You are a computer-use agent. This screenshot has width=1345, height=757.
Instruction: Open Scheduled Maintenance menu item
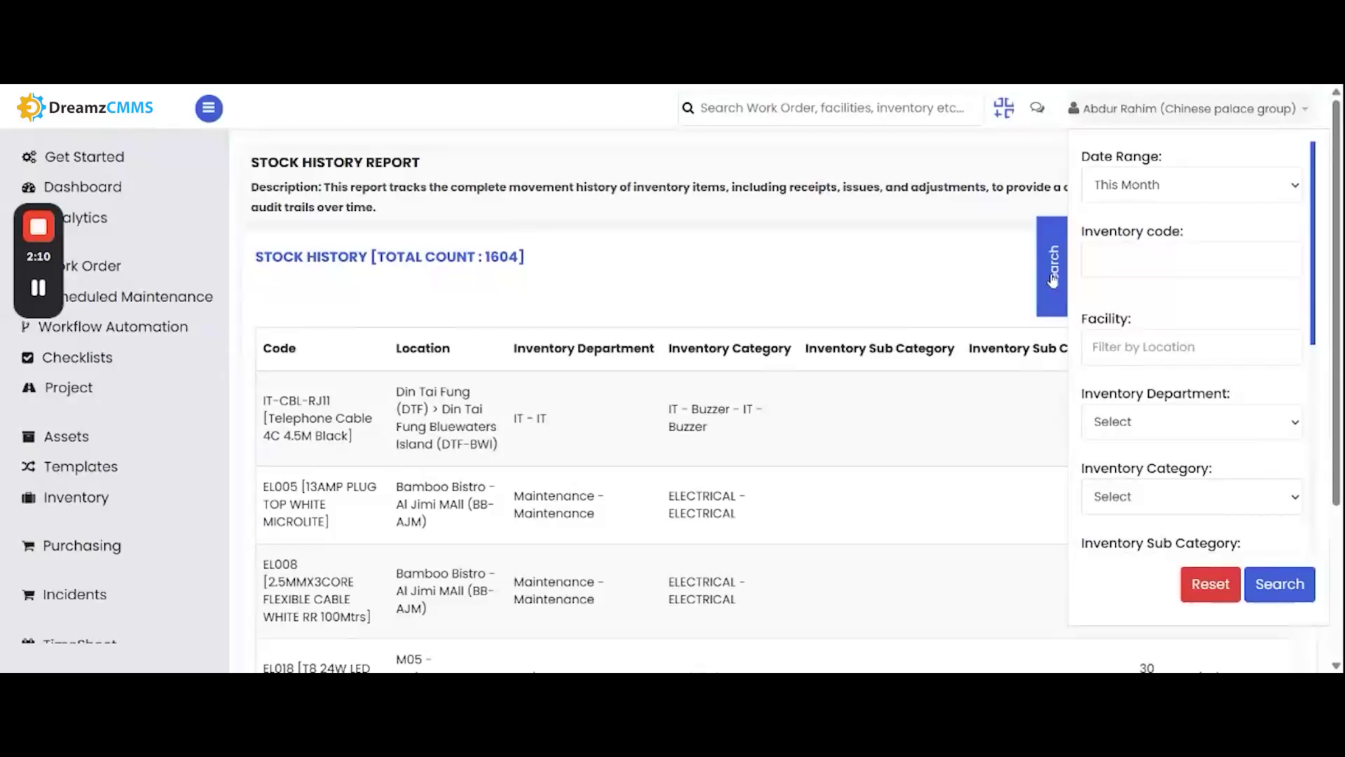click(x=138, y=297)
